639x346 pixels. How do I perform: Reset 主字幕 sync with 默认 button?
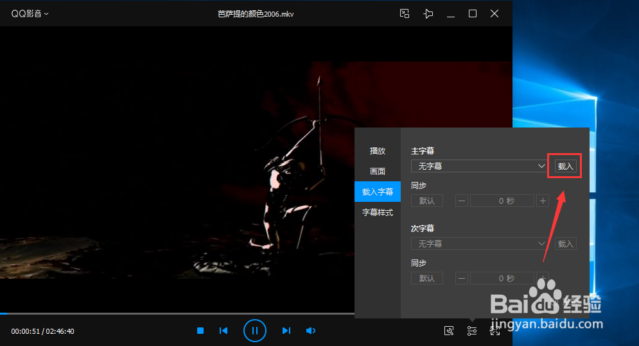(x=426, y=201)
